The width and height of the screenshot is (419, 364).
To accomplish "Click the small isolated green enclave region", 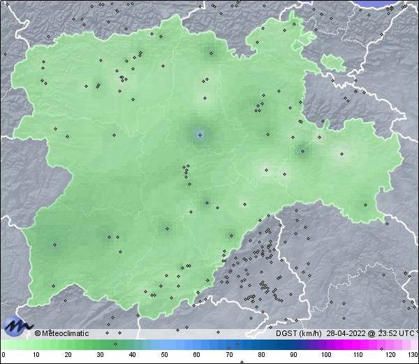I will point(333,63).
